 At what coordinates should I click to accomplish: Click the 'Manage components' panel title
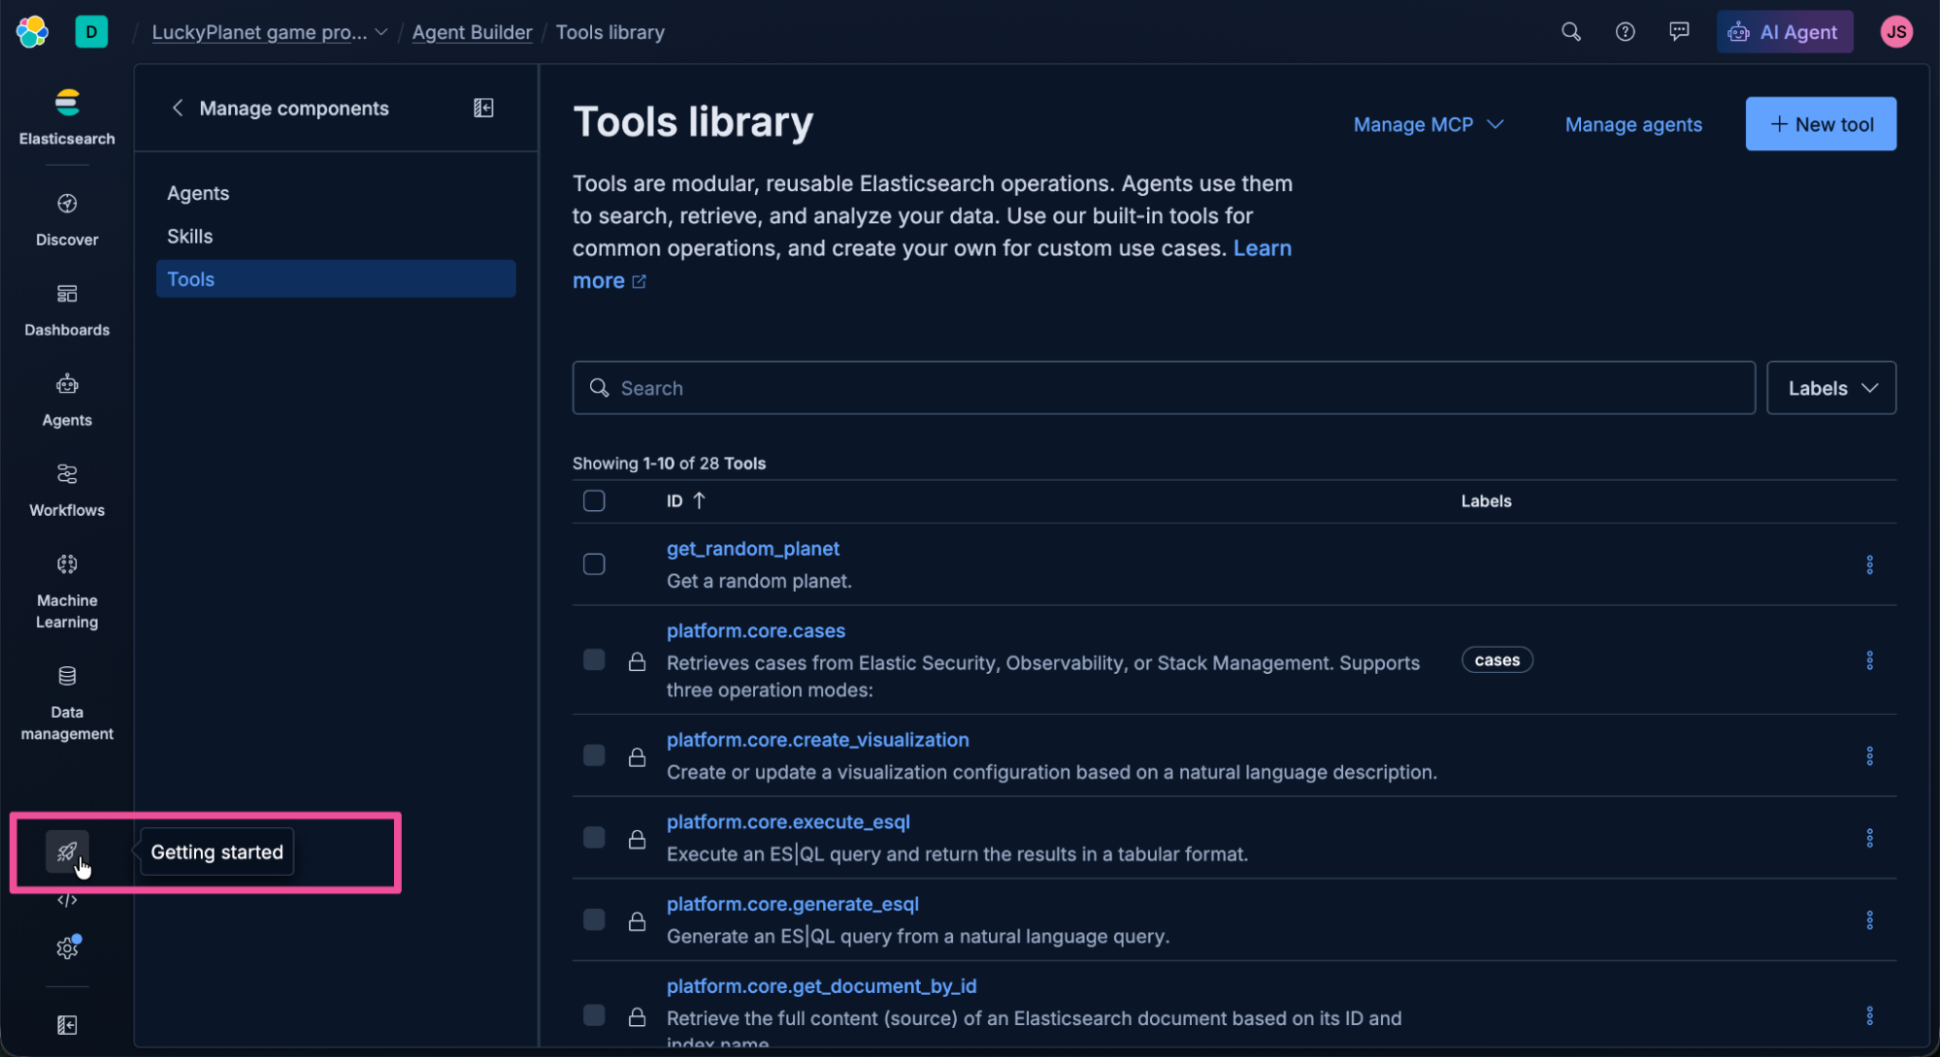[x=294, y=108]
